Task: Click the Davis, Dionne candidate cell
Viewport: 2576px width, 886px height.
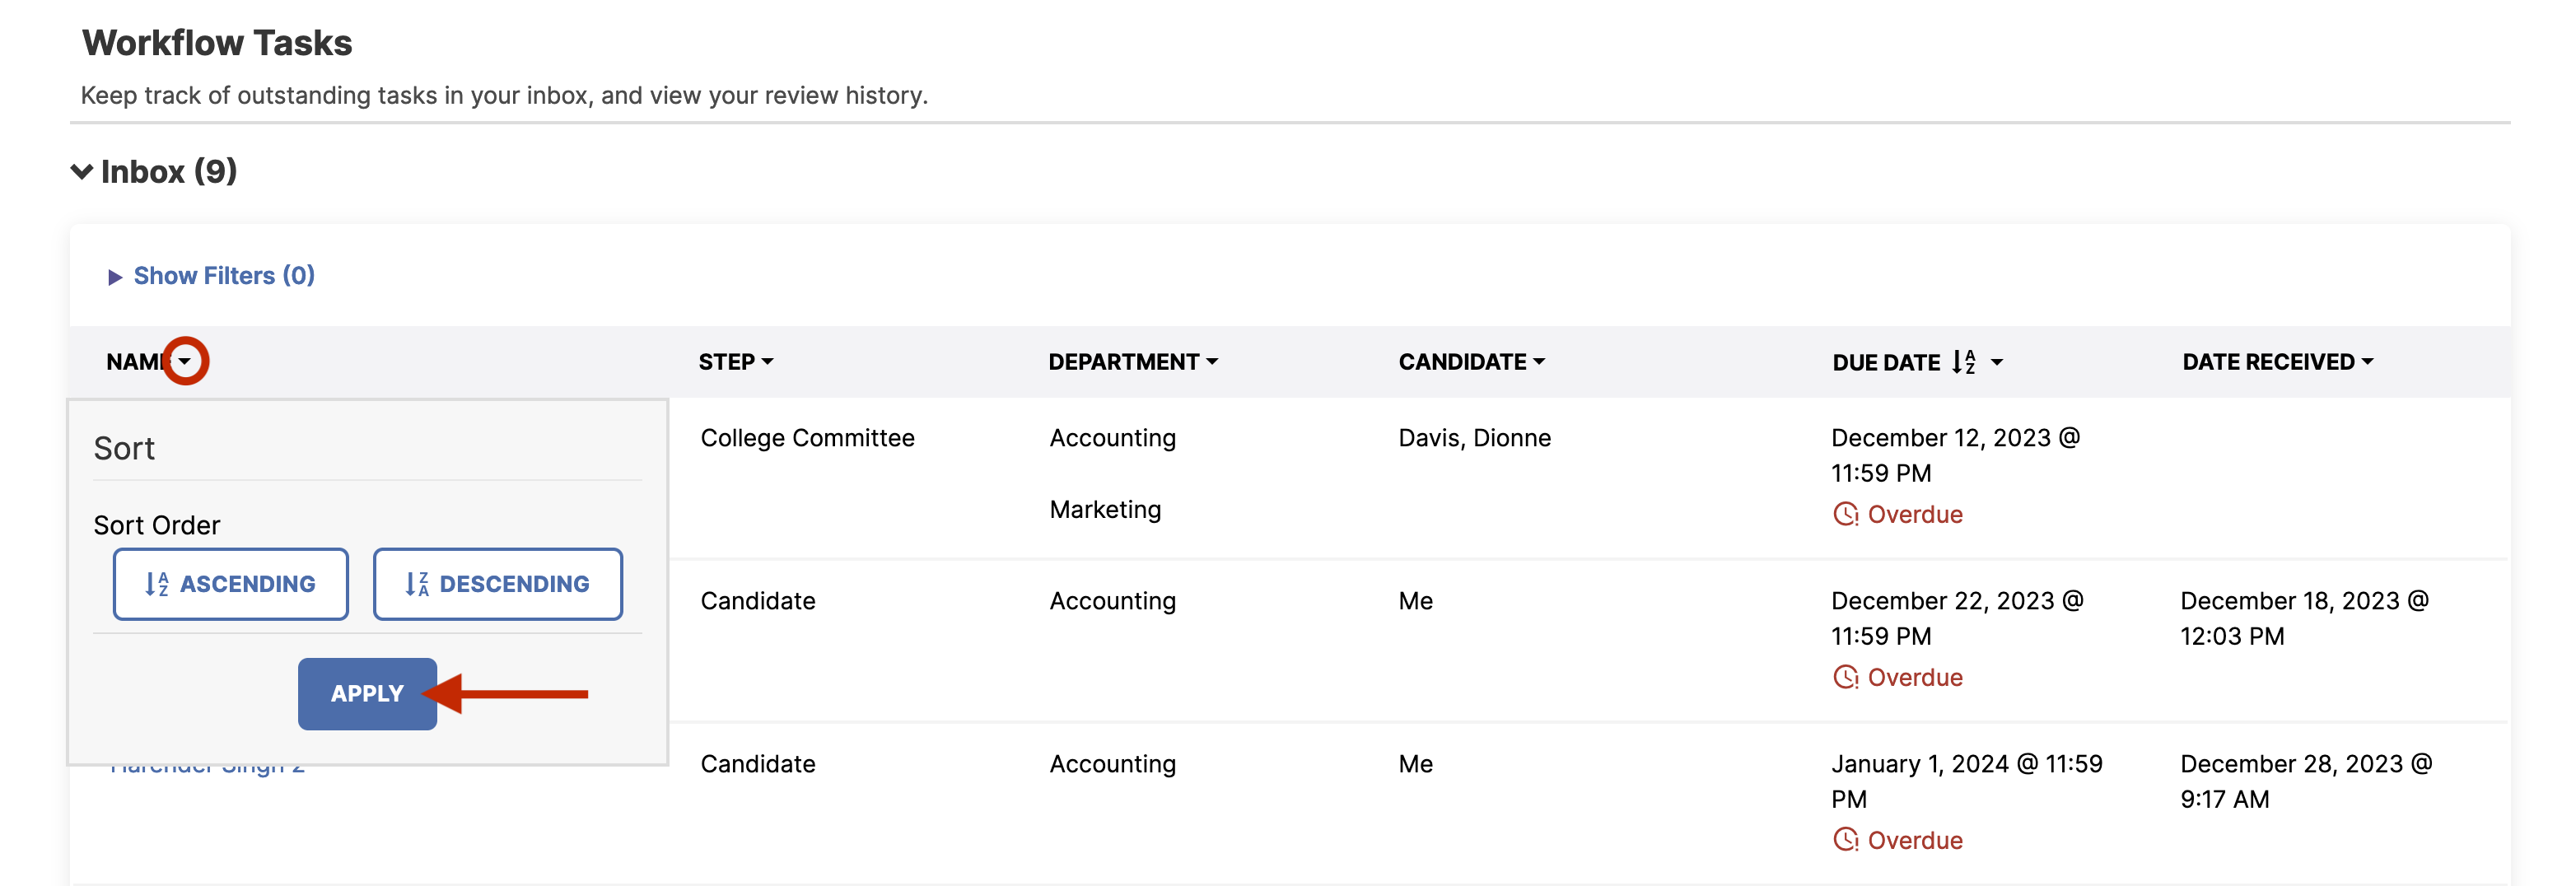Action: (x=1474, y=438)
